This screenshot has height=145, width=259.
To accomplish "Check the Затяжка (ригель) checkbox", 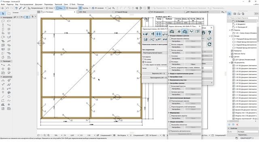I will [x=170, y=92].
